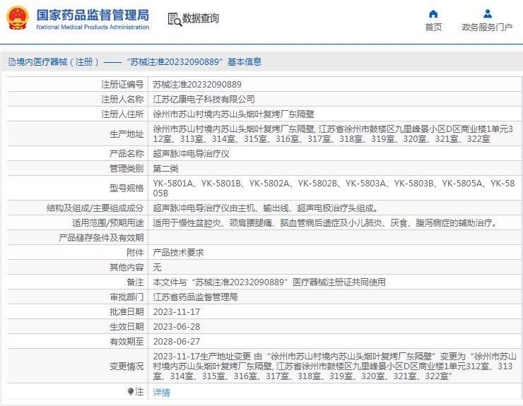Screen dimensions: 523x406
Task: Click the 有效期至 value 2028-06-27
Action: [x=177, y=341]
